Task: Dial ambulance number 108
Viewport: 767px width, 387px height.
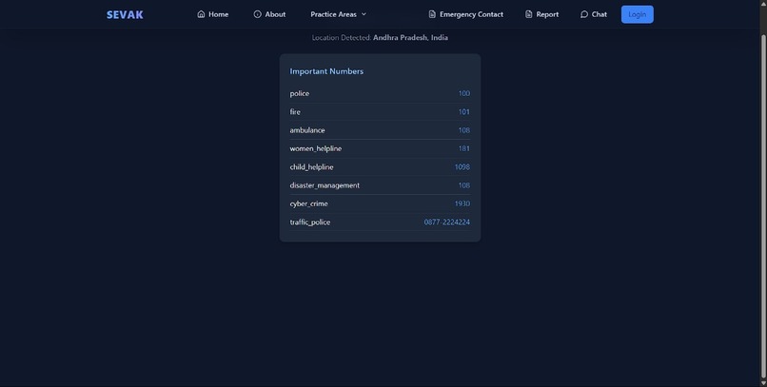Action: 464,130
